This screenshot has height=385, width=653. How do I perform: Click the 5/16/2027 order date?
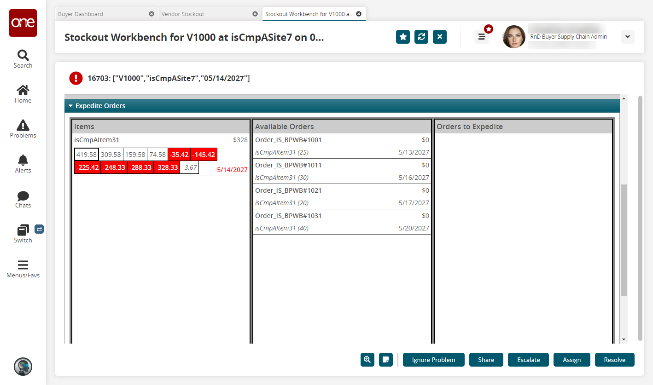(x=414, y=178)
